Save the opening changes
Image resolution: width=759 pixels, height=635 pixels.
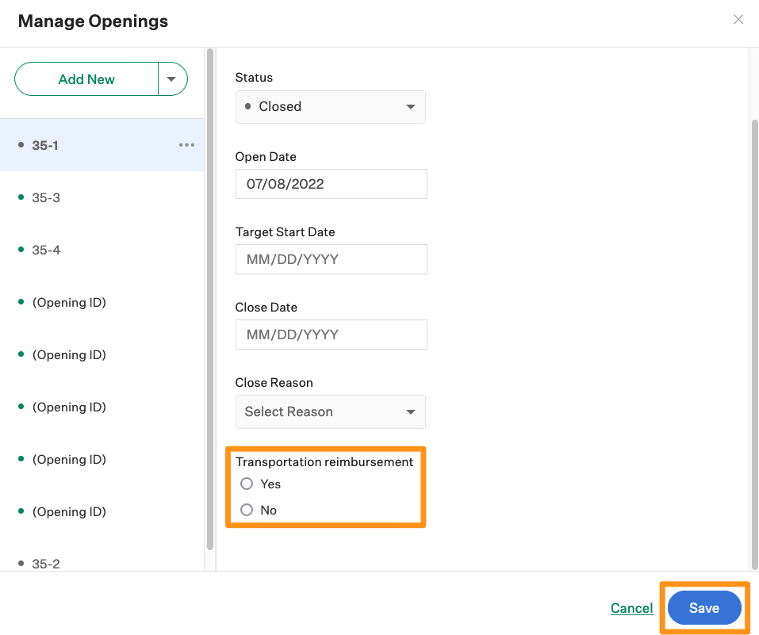pyautogui.click(x=703, y=607)
